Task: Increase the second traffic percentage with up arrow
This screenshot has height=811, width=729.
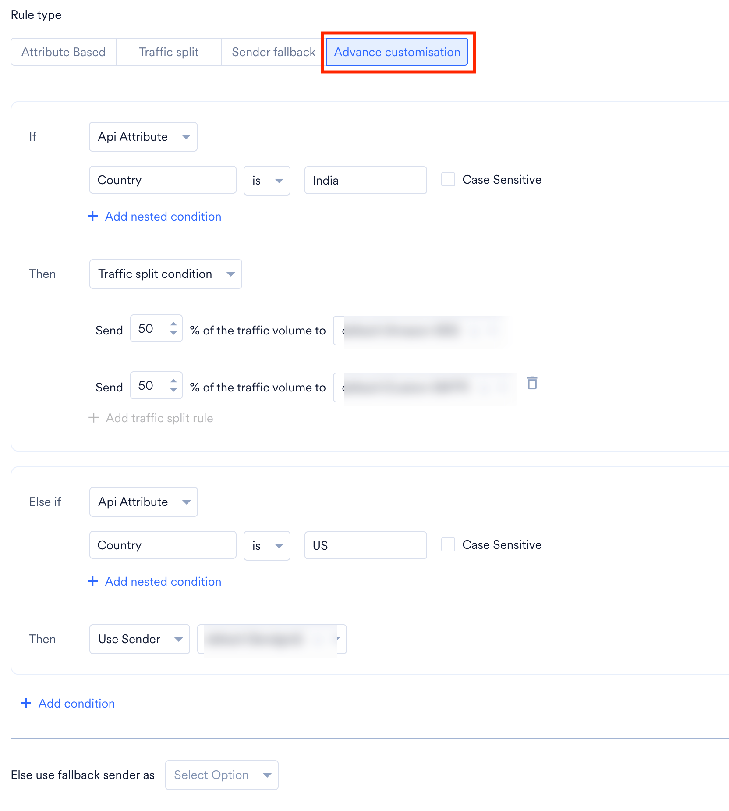Action: point(173,381)
